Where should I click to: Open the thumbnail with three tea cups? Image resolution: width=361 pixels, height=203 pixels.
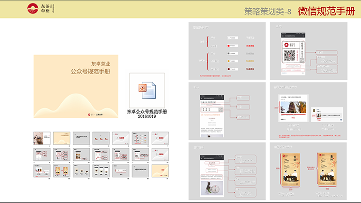pos(81,171)
